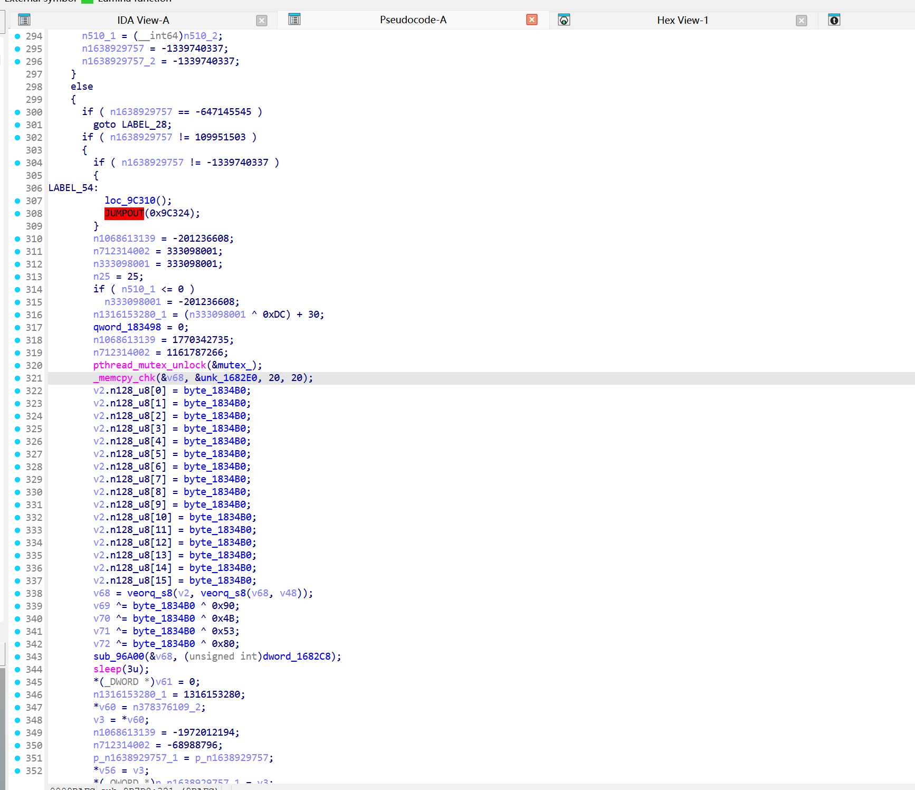
Task: Click constant -647145545 on line 300
Action: coord(223,112)
